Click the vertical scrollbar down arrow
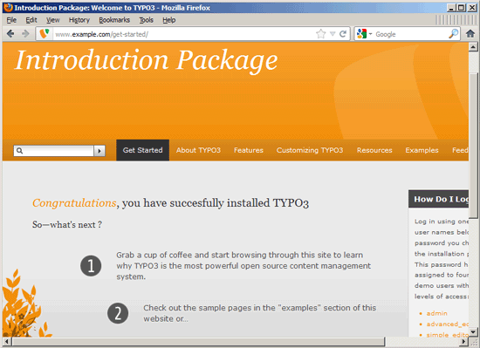480x348 pixels. coord(473,331)
